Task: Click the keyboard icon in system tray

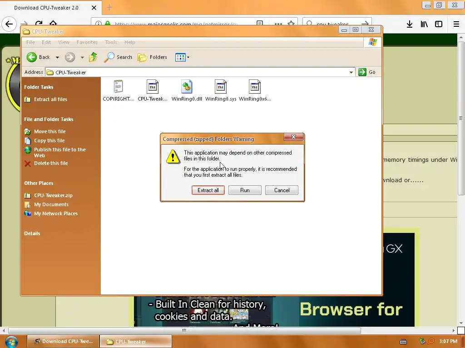Action: (x=403, y=342)
